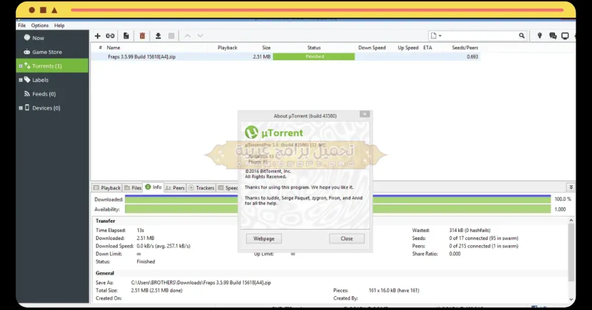592x310 pixels.
Task: Open the Help menu
Action: 60,25
